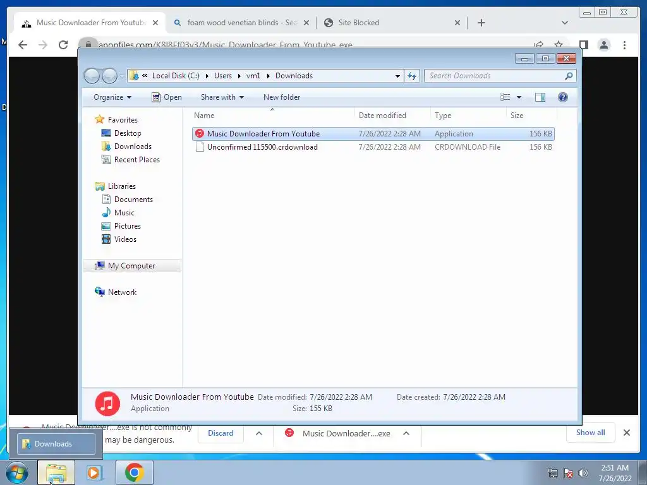Click Chrome back arrow
647x485 pixels.
click(x=23, y=45)
